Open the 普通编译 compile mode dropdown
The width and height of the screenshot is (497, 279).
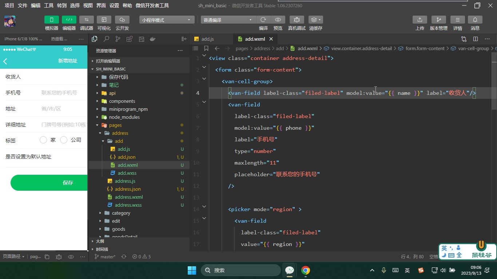[228, 20]
